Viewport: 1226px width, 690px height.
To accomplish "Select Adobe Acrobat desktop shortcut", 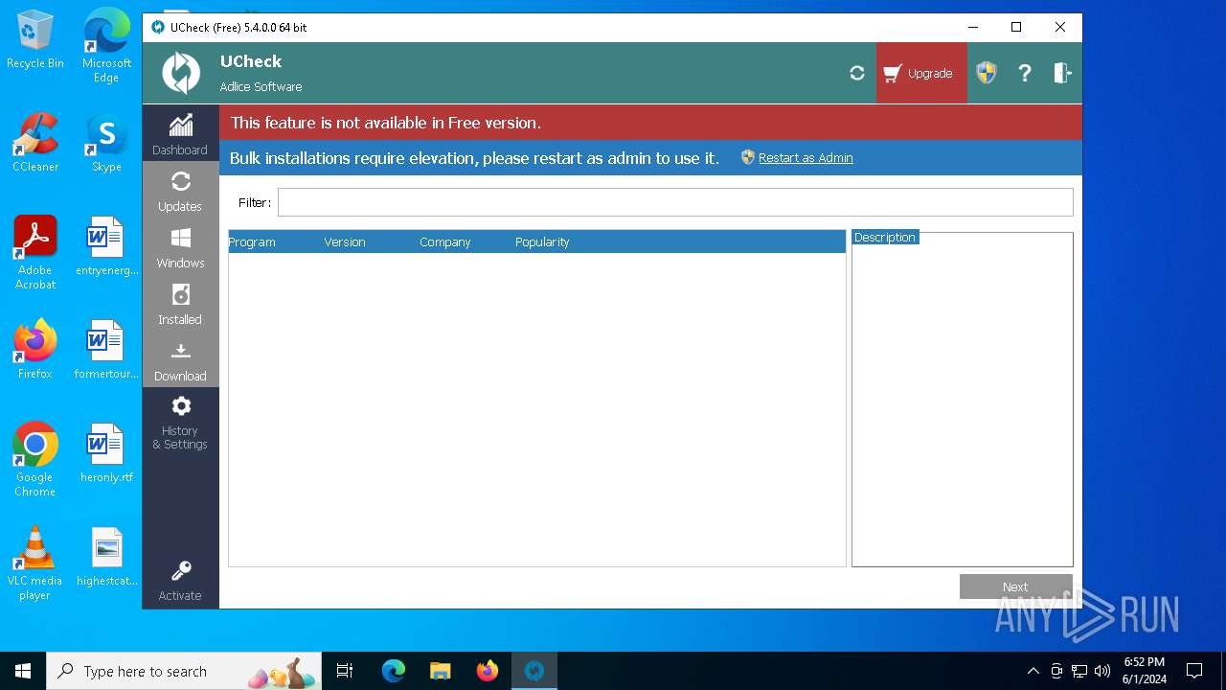I will click(35, 253).
